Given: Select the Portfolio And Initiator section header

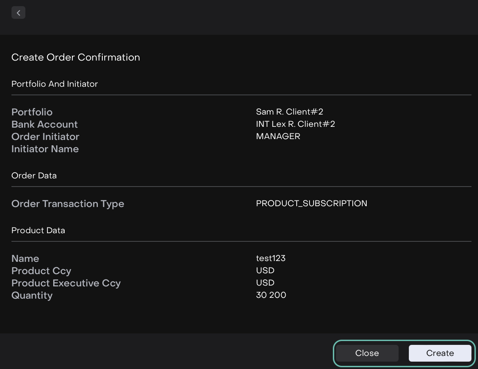Looking at the screenshot, I should pos(54,84).
